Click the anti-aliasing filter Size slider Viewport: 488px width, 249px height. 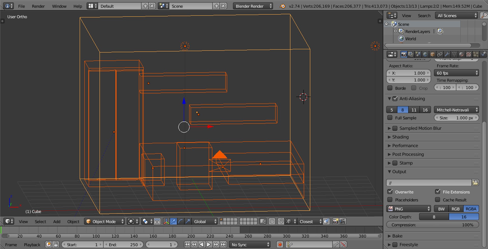click(x=456, y=118)
